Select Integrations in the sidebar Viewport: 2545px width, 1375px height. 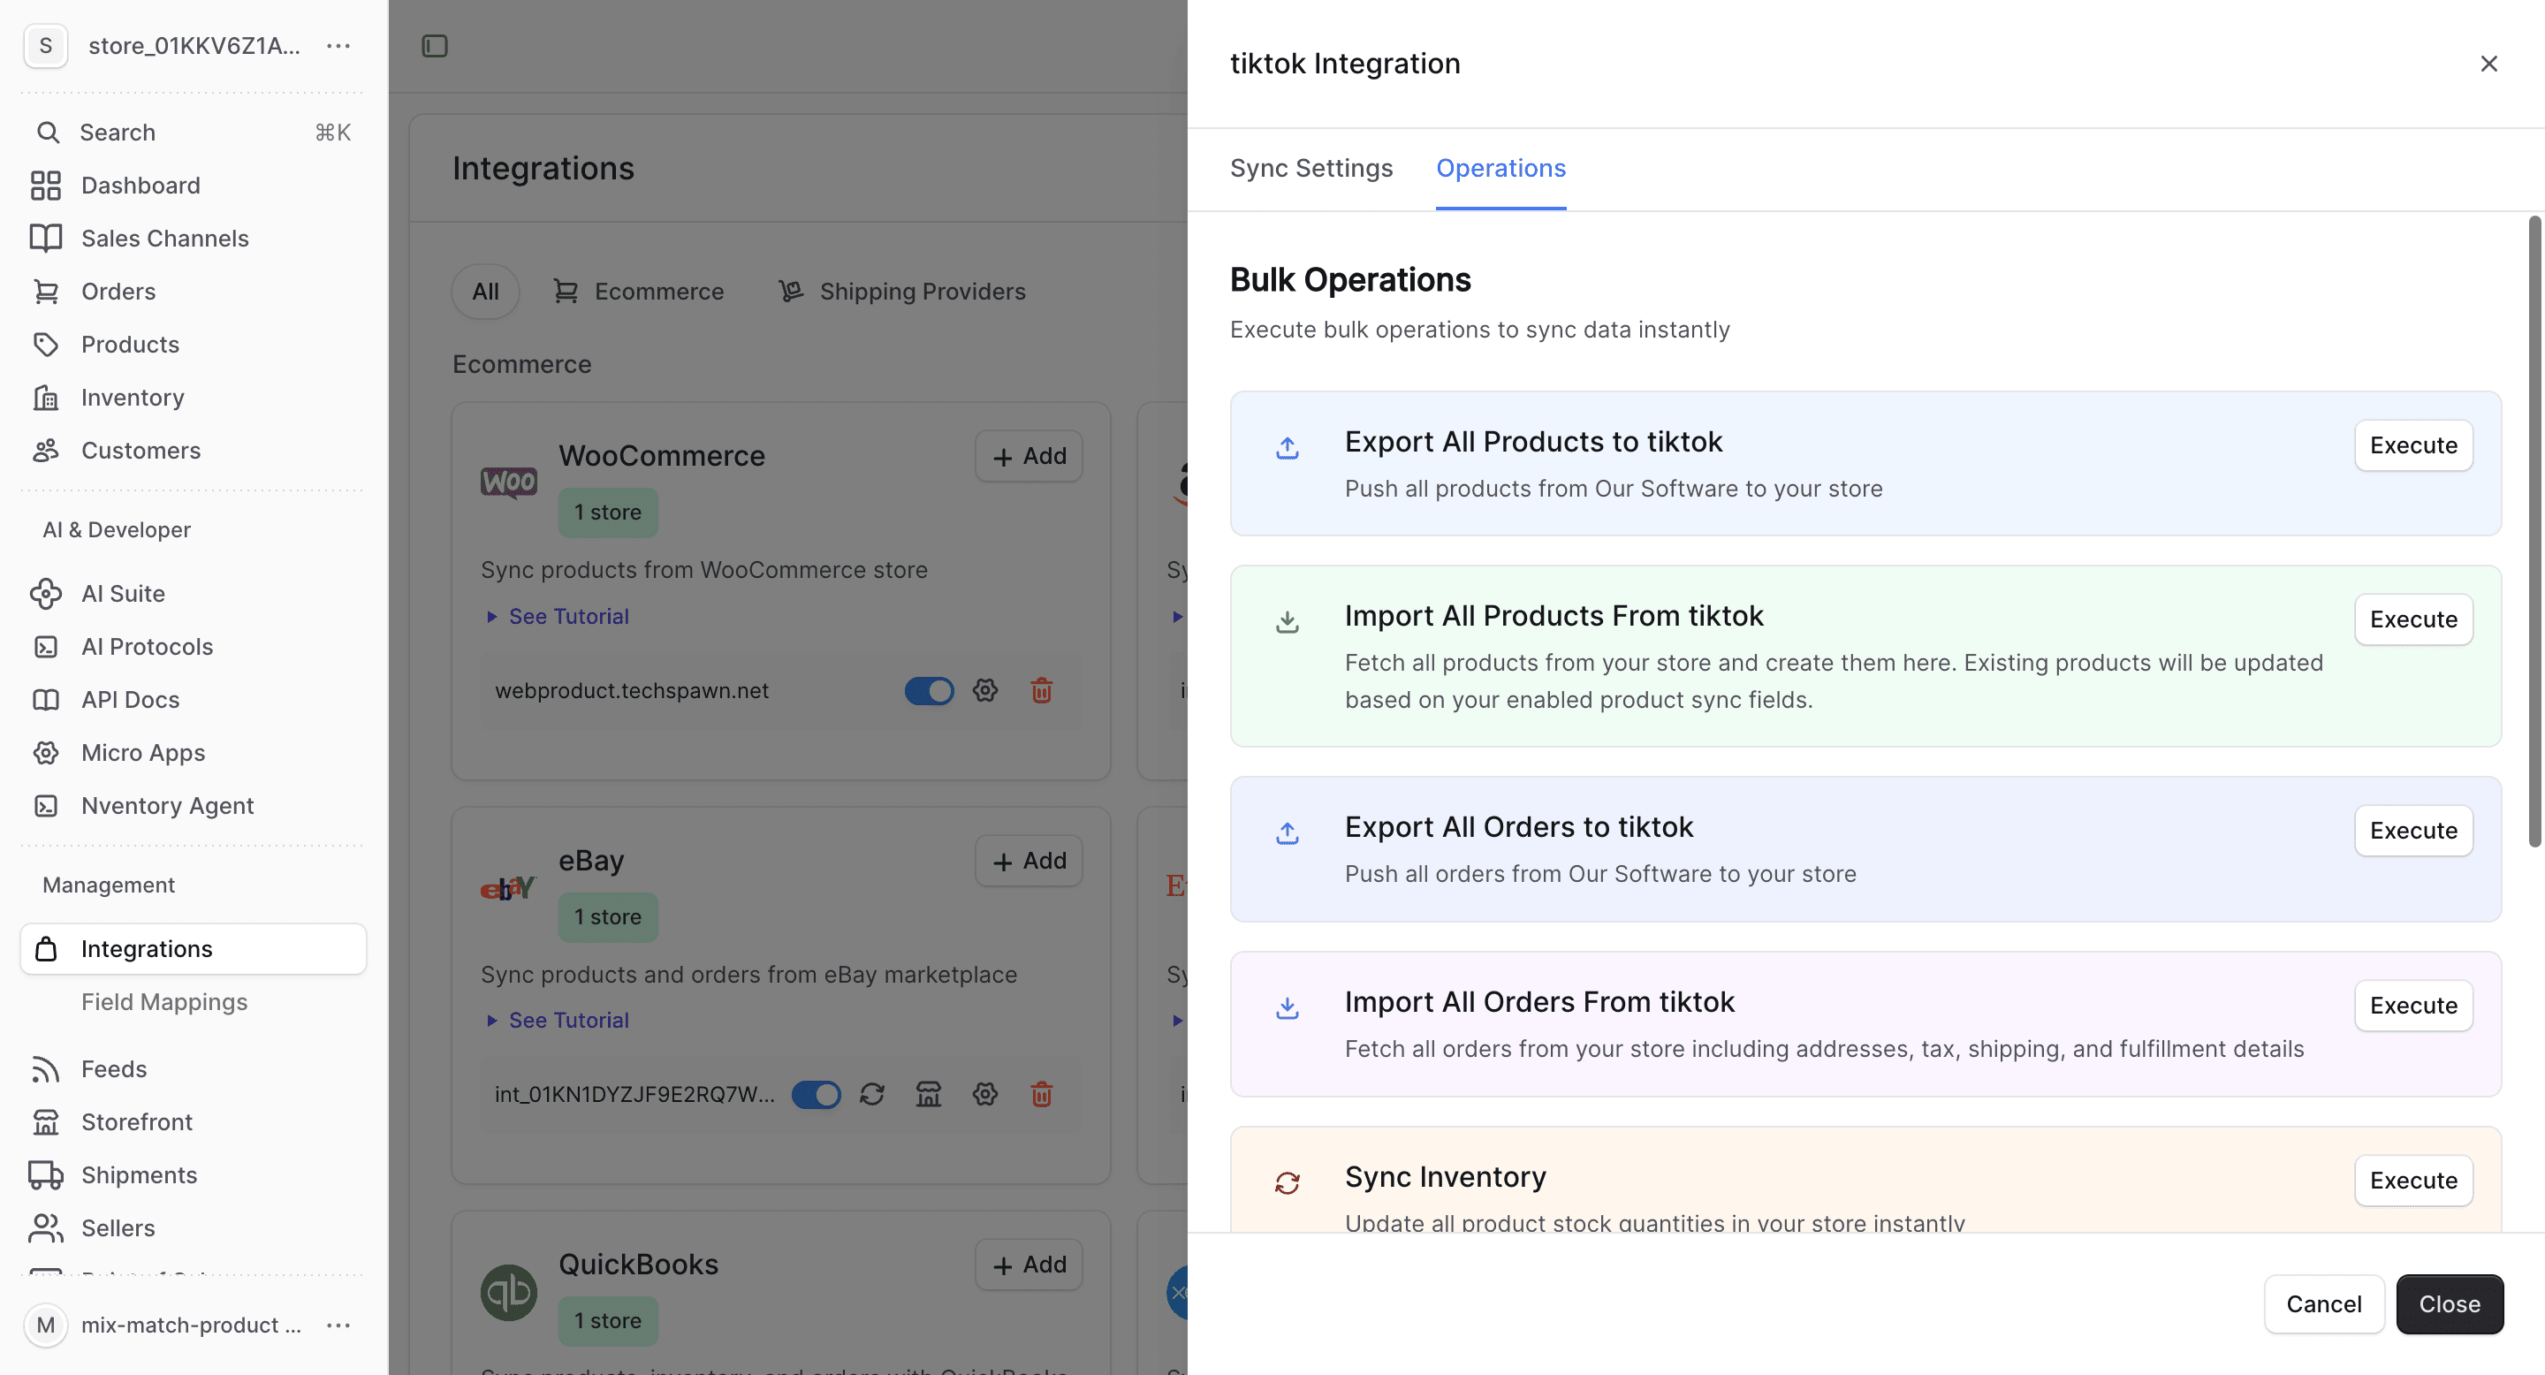point(194,949)
